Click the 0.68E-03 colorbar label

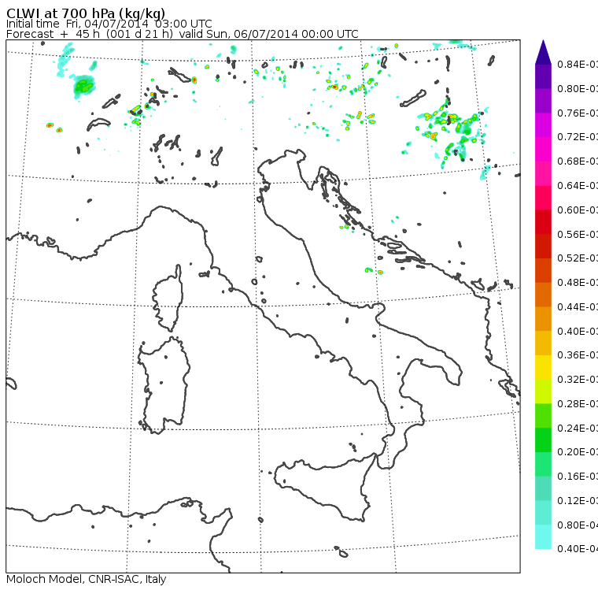578,161
